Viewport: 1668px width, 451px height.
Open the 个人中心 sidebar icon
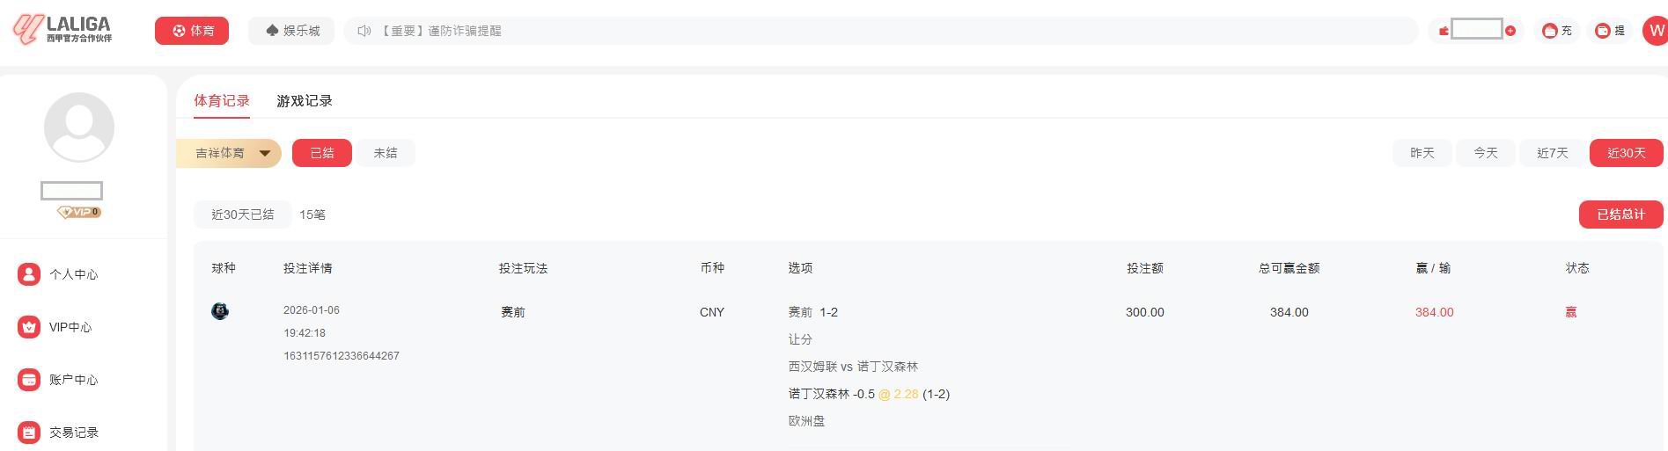coord(29,274)
